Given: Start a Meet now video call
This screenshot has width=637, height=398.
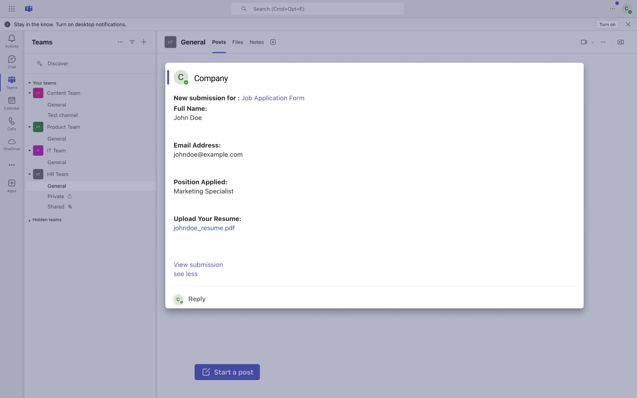Looking at the screenshot, I should click(583, 42).
